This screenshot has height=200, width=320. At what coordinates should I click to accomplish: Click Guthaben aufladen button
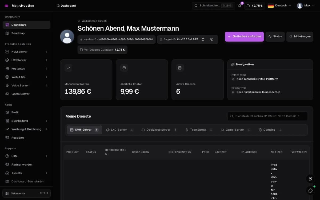pyautogui.click(x=244, y=37)
